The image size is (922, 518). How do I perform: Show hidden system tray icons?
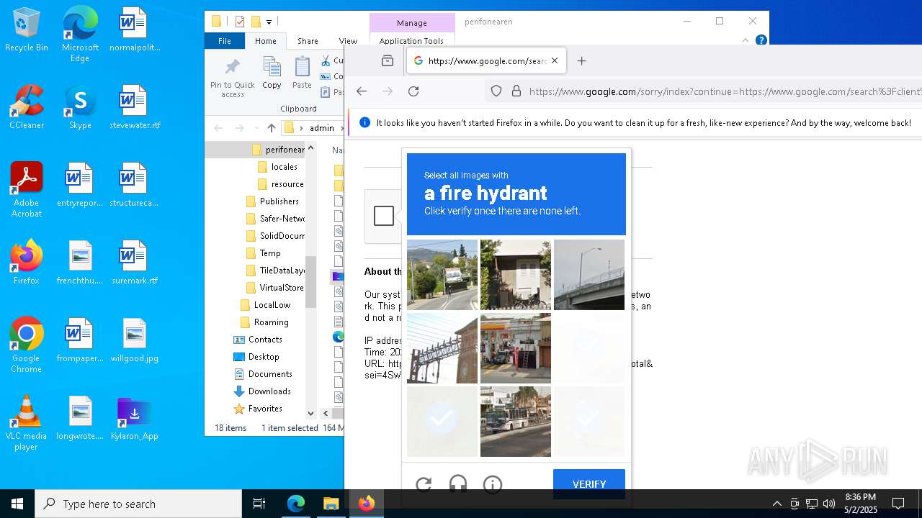[776, 504]
